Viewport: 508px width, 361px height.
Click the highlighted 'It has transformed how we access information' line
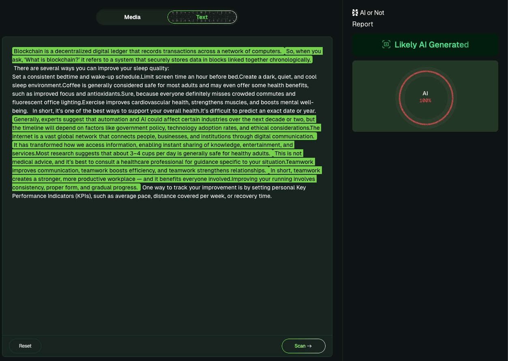coord(153,145)
